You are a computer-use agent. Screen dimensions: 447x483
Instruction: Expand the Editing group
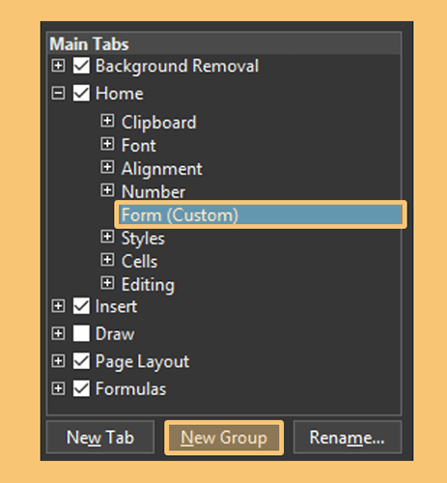pos(107,283)
